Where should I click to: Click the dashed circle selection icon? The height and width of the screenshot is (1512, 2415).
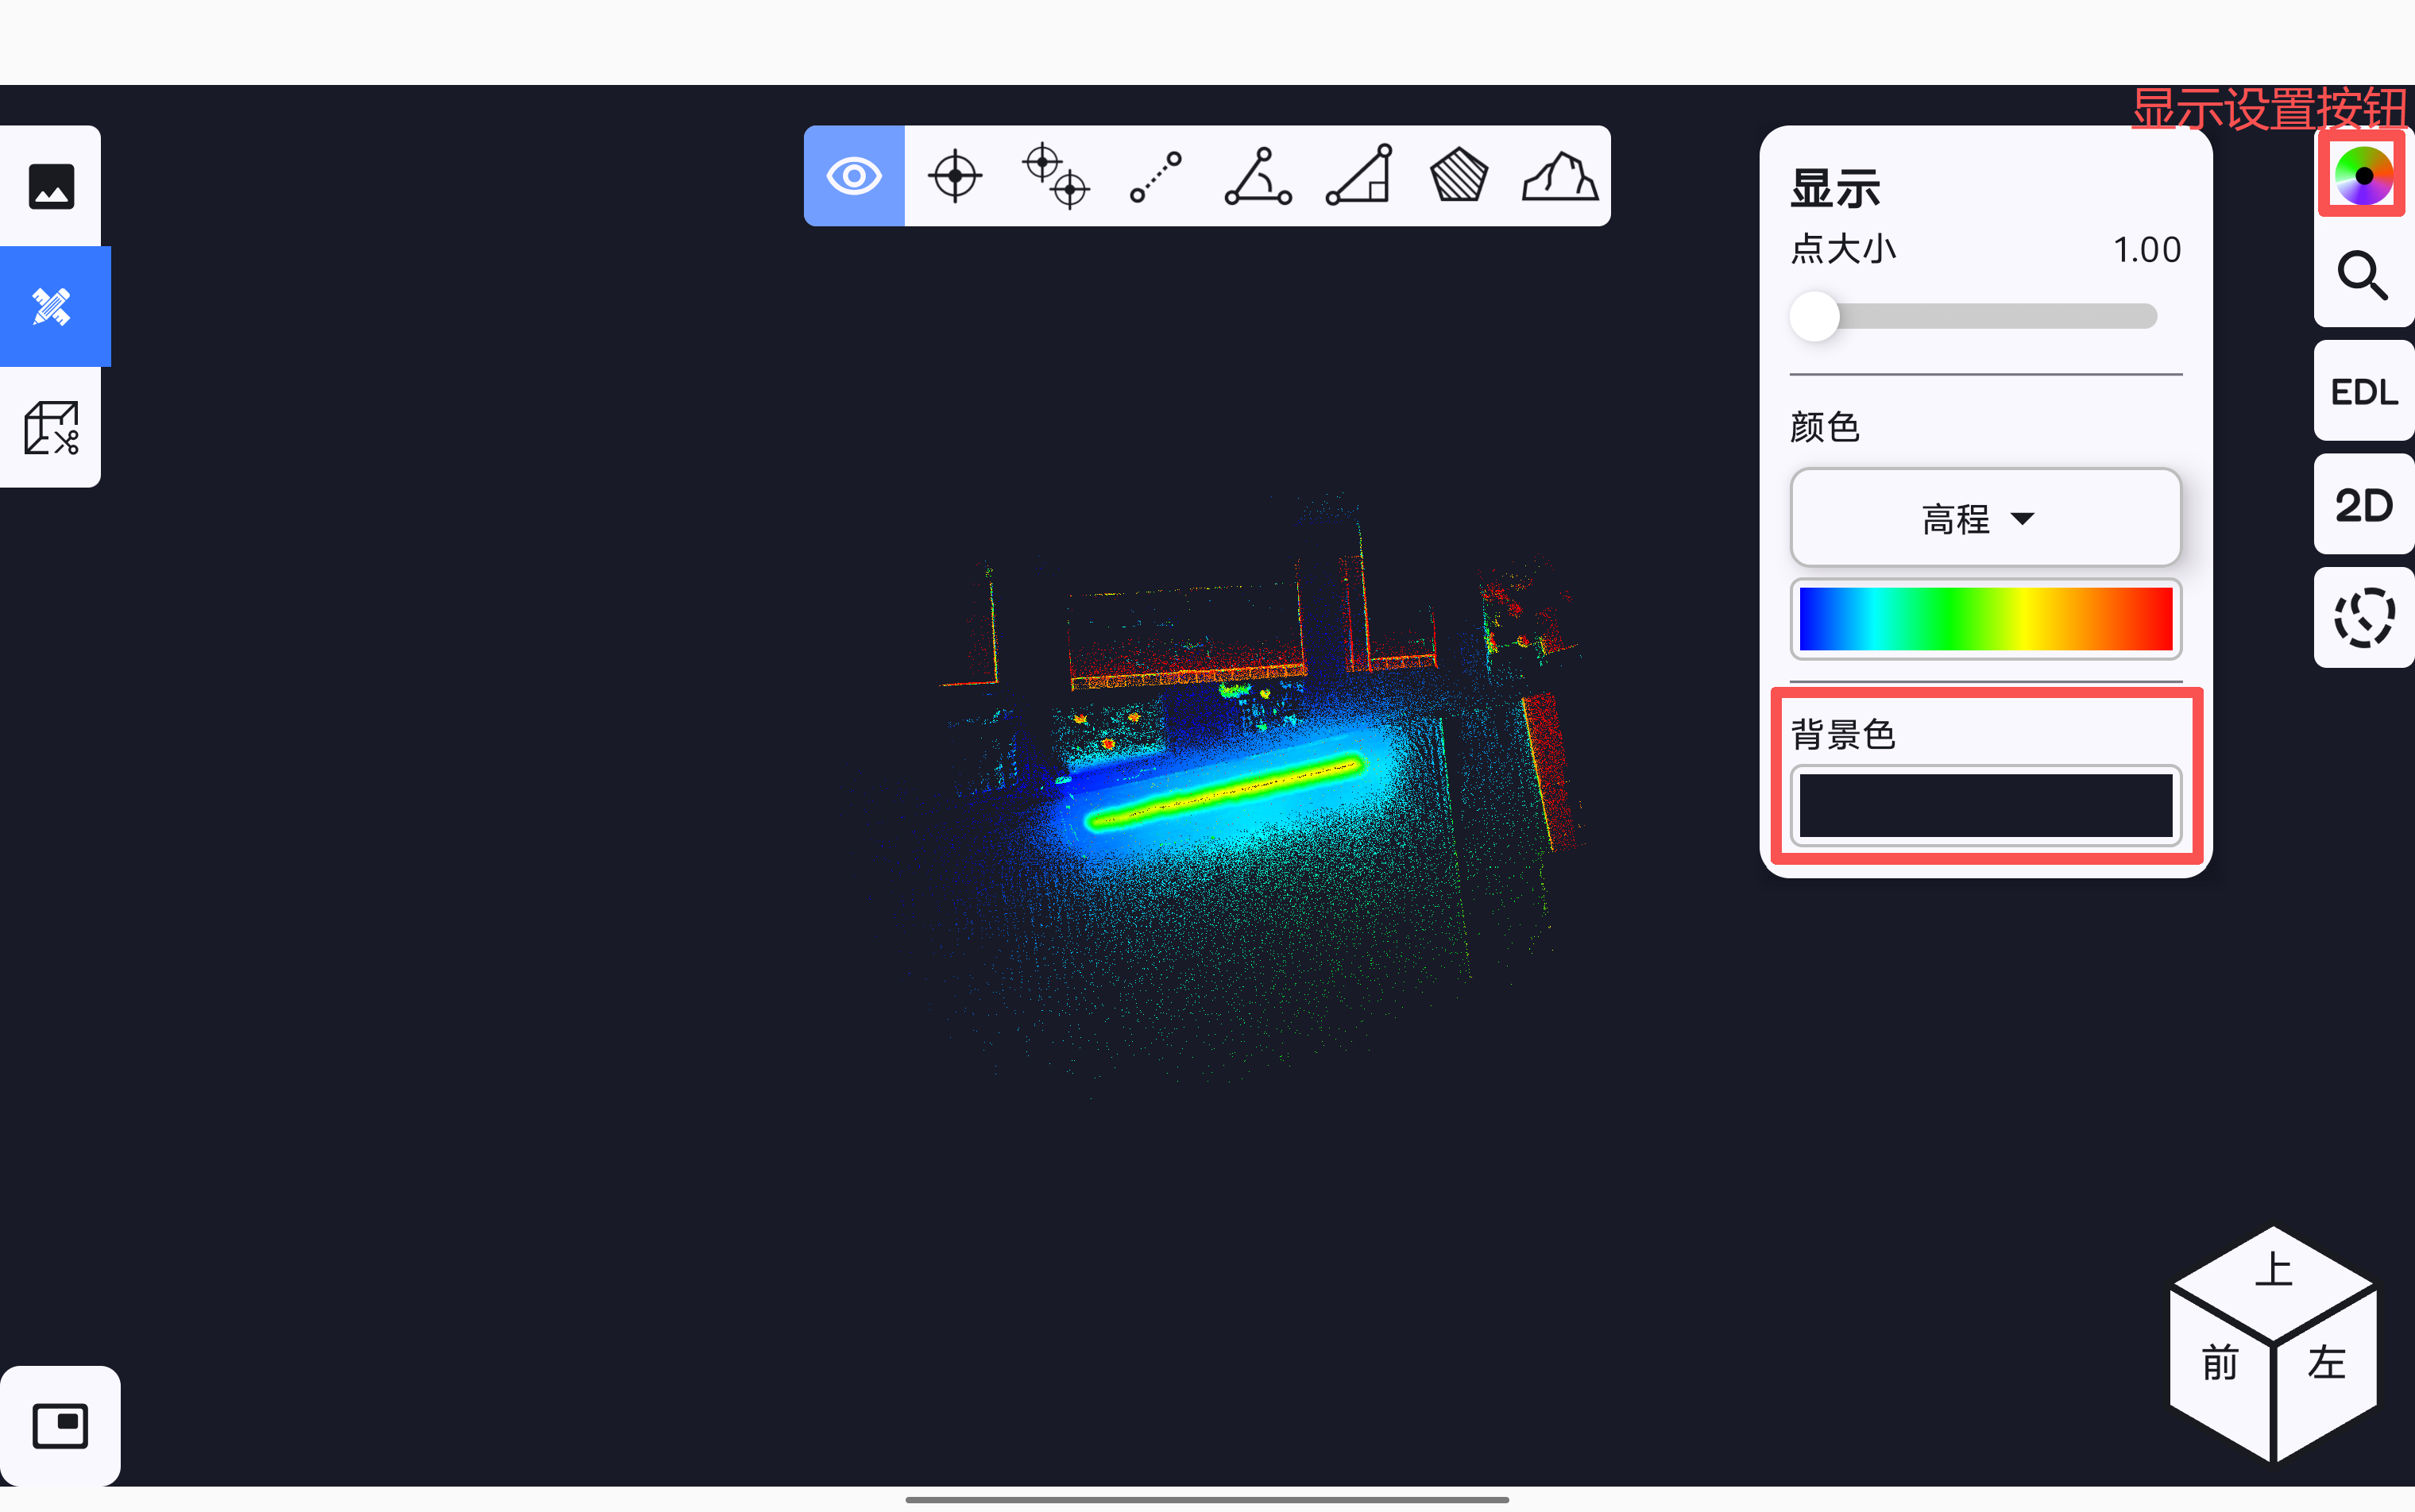(x=2363, y=618)
